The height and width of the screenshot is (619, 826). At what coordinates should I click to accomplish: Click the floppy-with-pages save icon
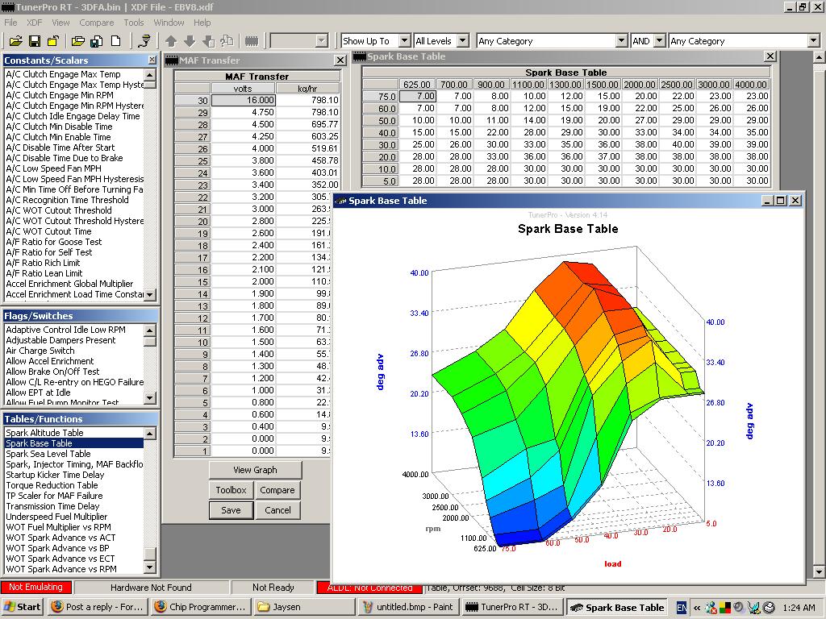click(x=97, y=41)
